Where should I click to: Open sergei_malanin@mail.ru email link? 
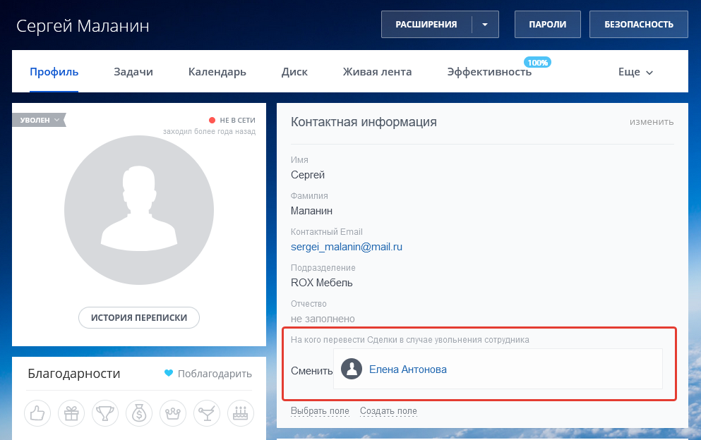(347, 247)
